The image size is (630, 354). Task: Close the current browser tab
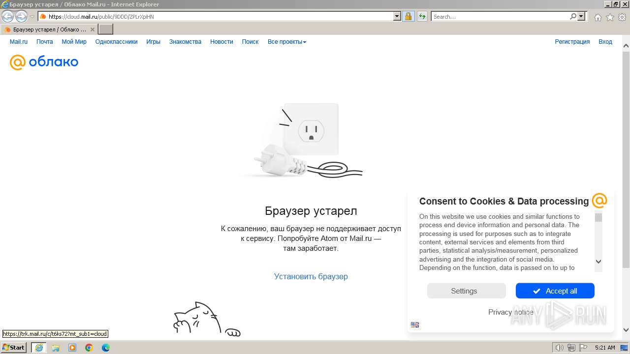[x=93, y=29]
